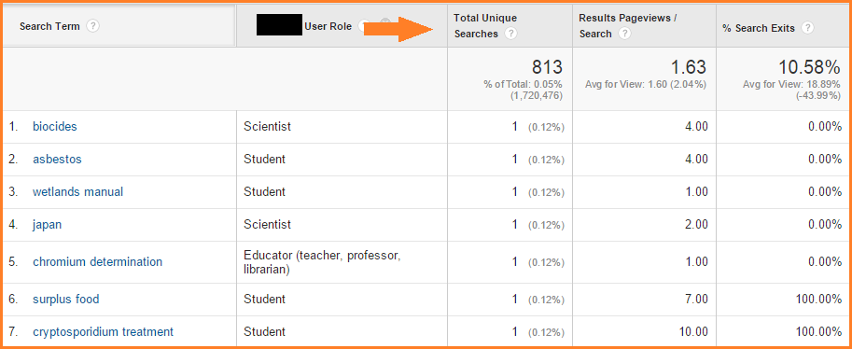The image size is (852, 349).
Task: Select 4.00 pageviews in asbestos row
Action: [x=697, y=160]
